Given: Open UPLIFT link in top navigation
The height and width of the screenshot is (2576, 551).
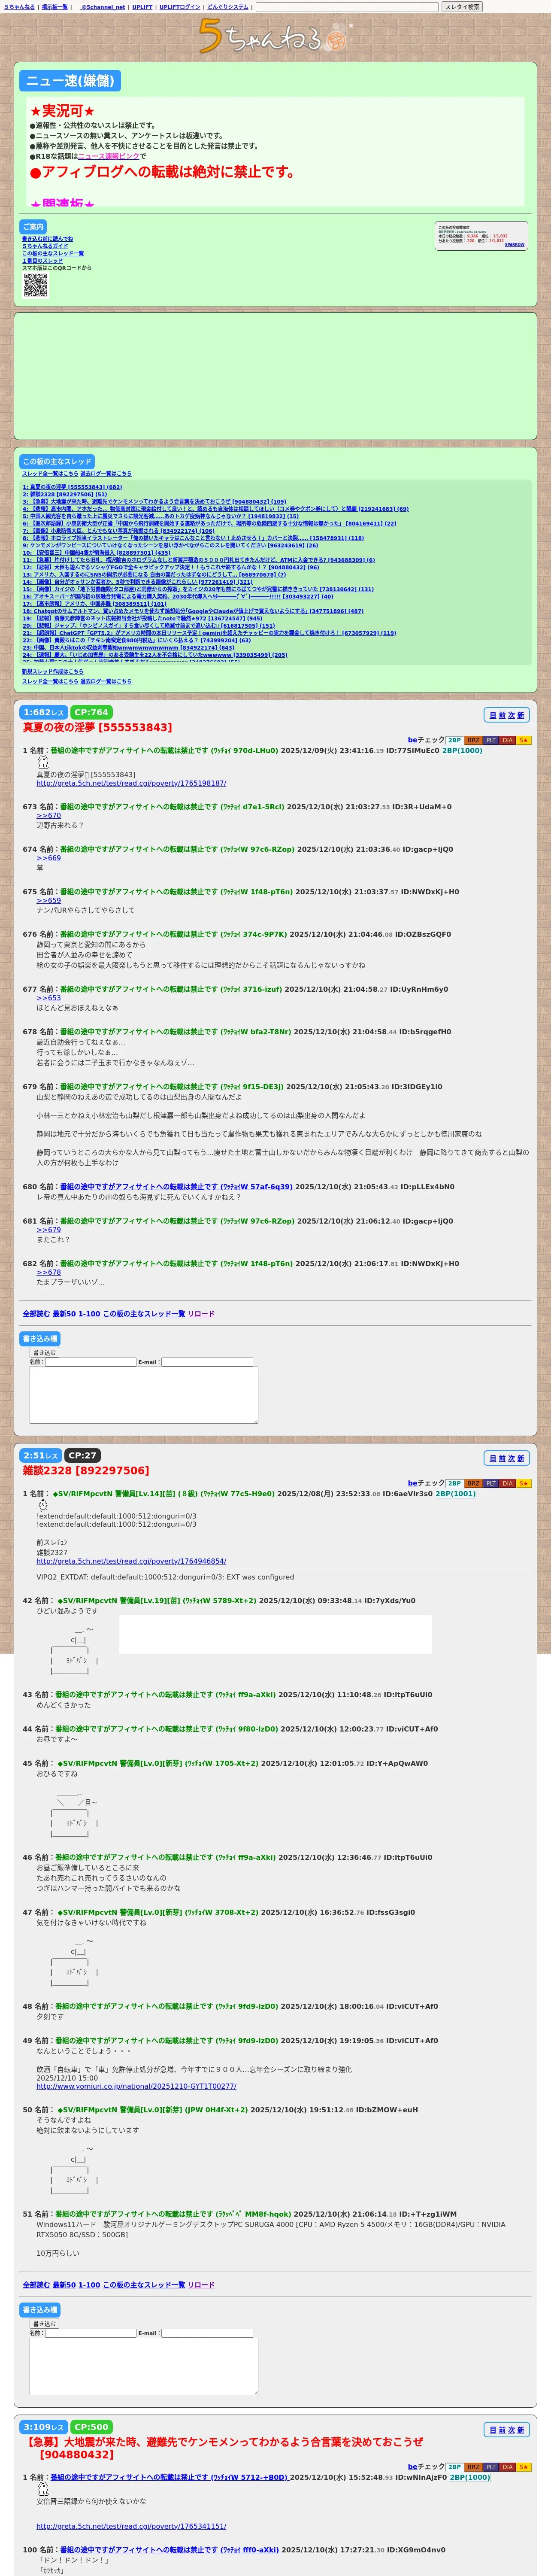Looking at the screenshot, I should click(142, 7).
